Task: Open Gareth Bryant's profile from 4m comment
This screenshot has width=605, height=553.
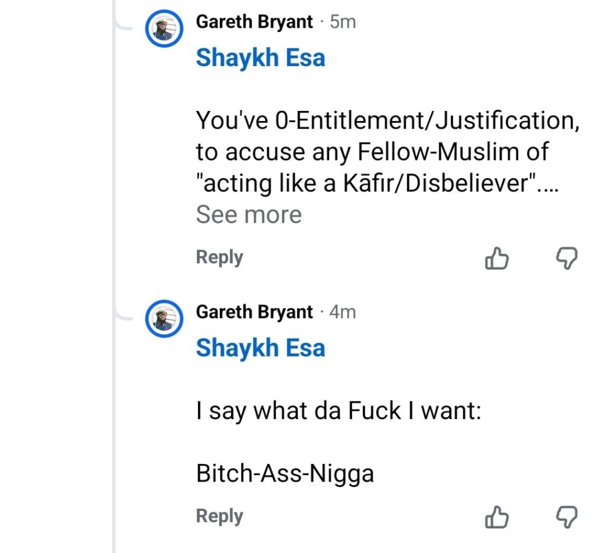Action: click(x=254, y=312)
